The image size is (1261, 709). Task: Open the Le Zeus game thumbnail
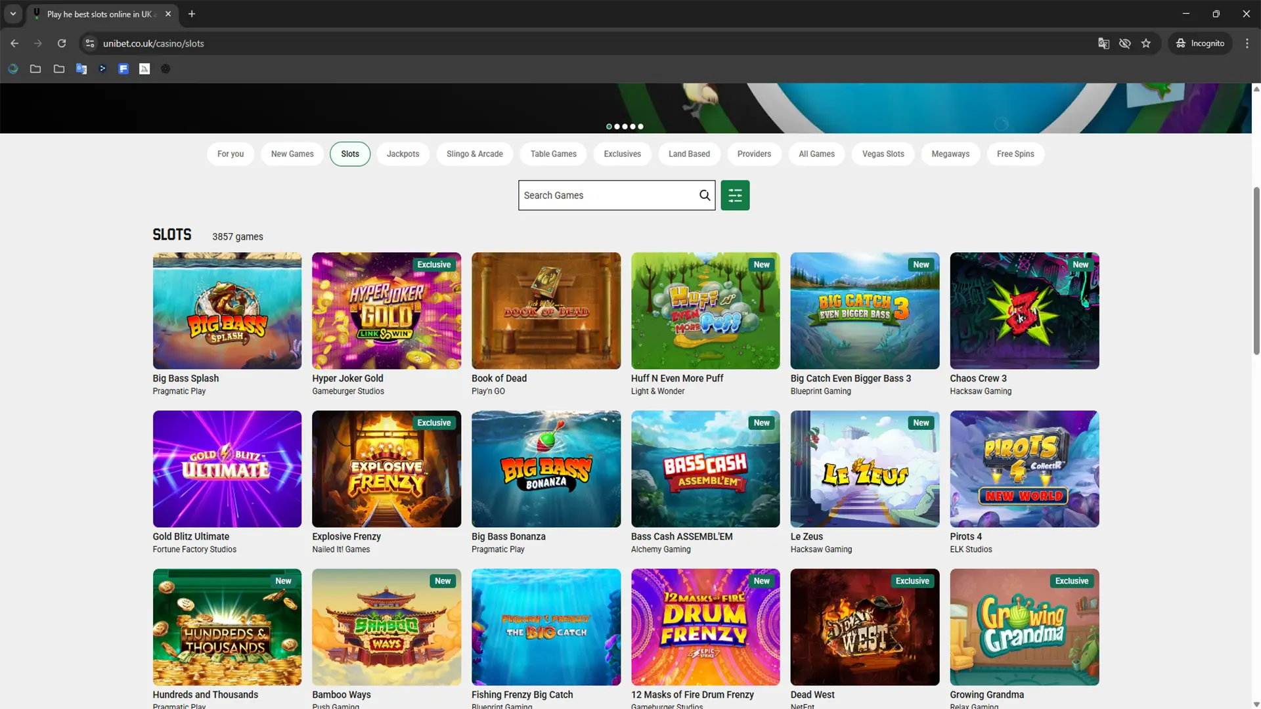864,469
